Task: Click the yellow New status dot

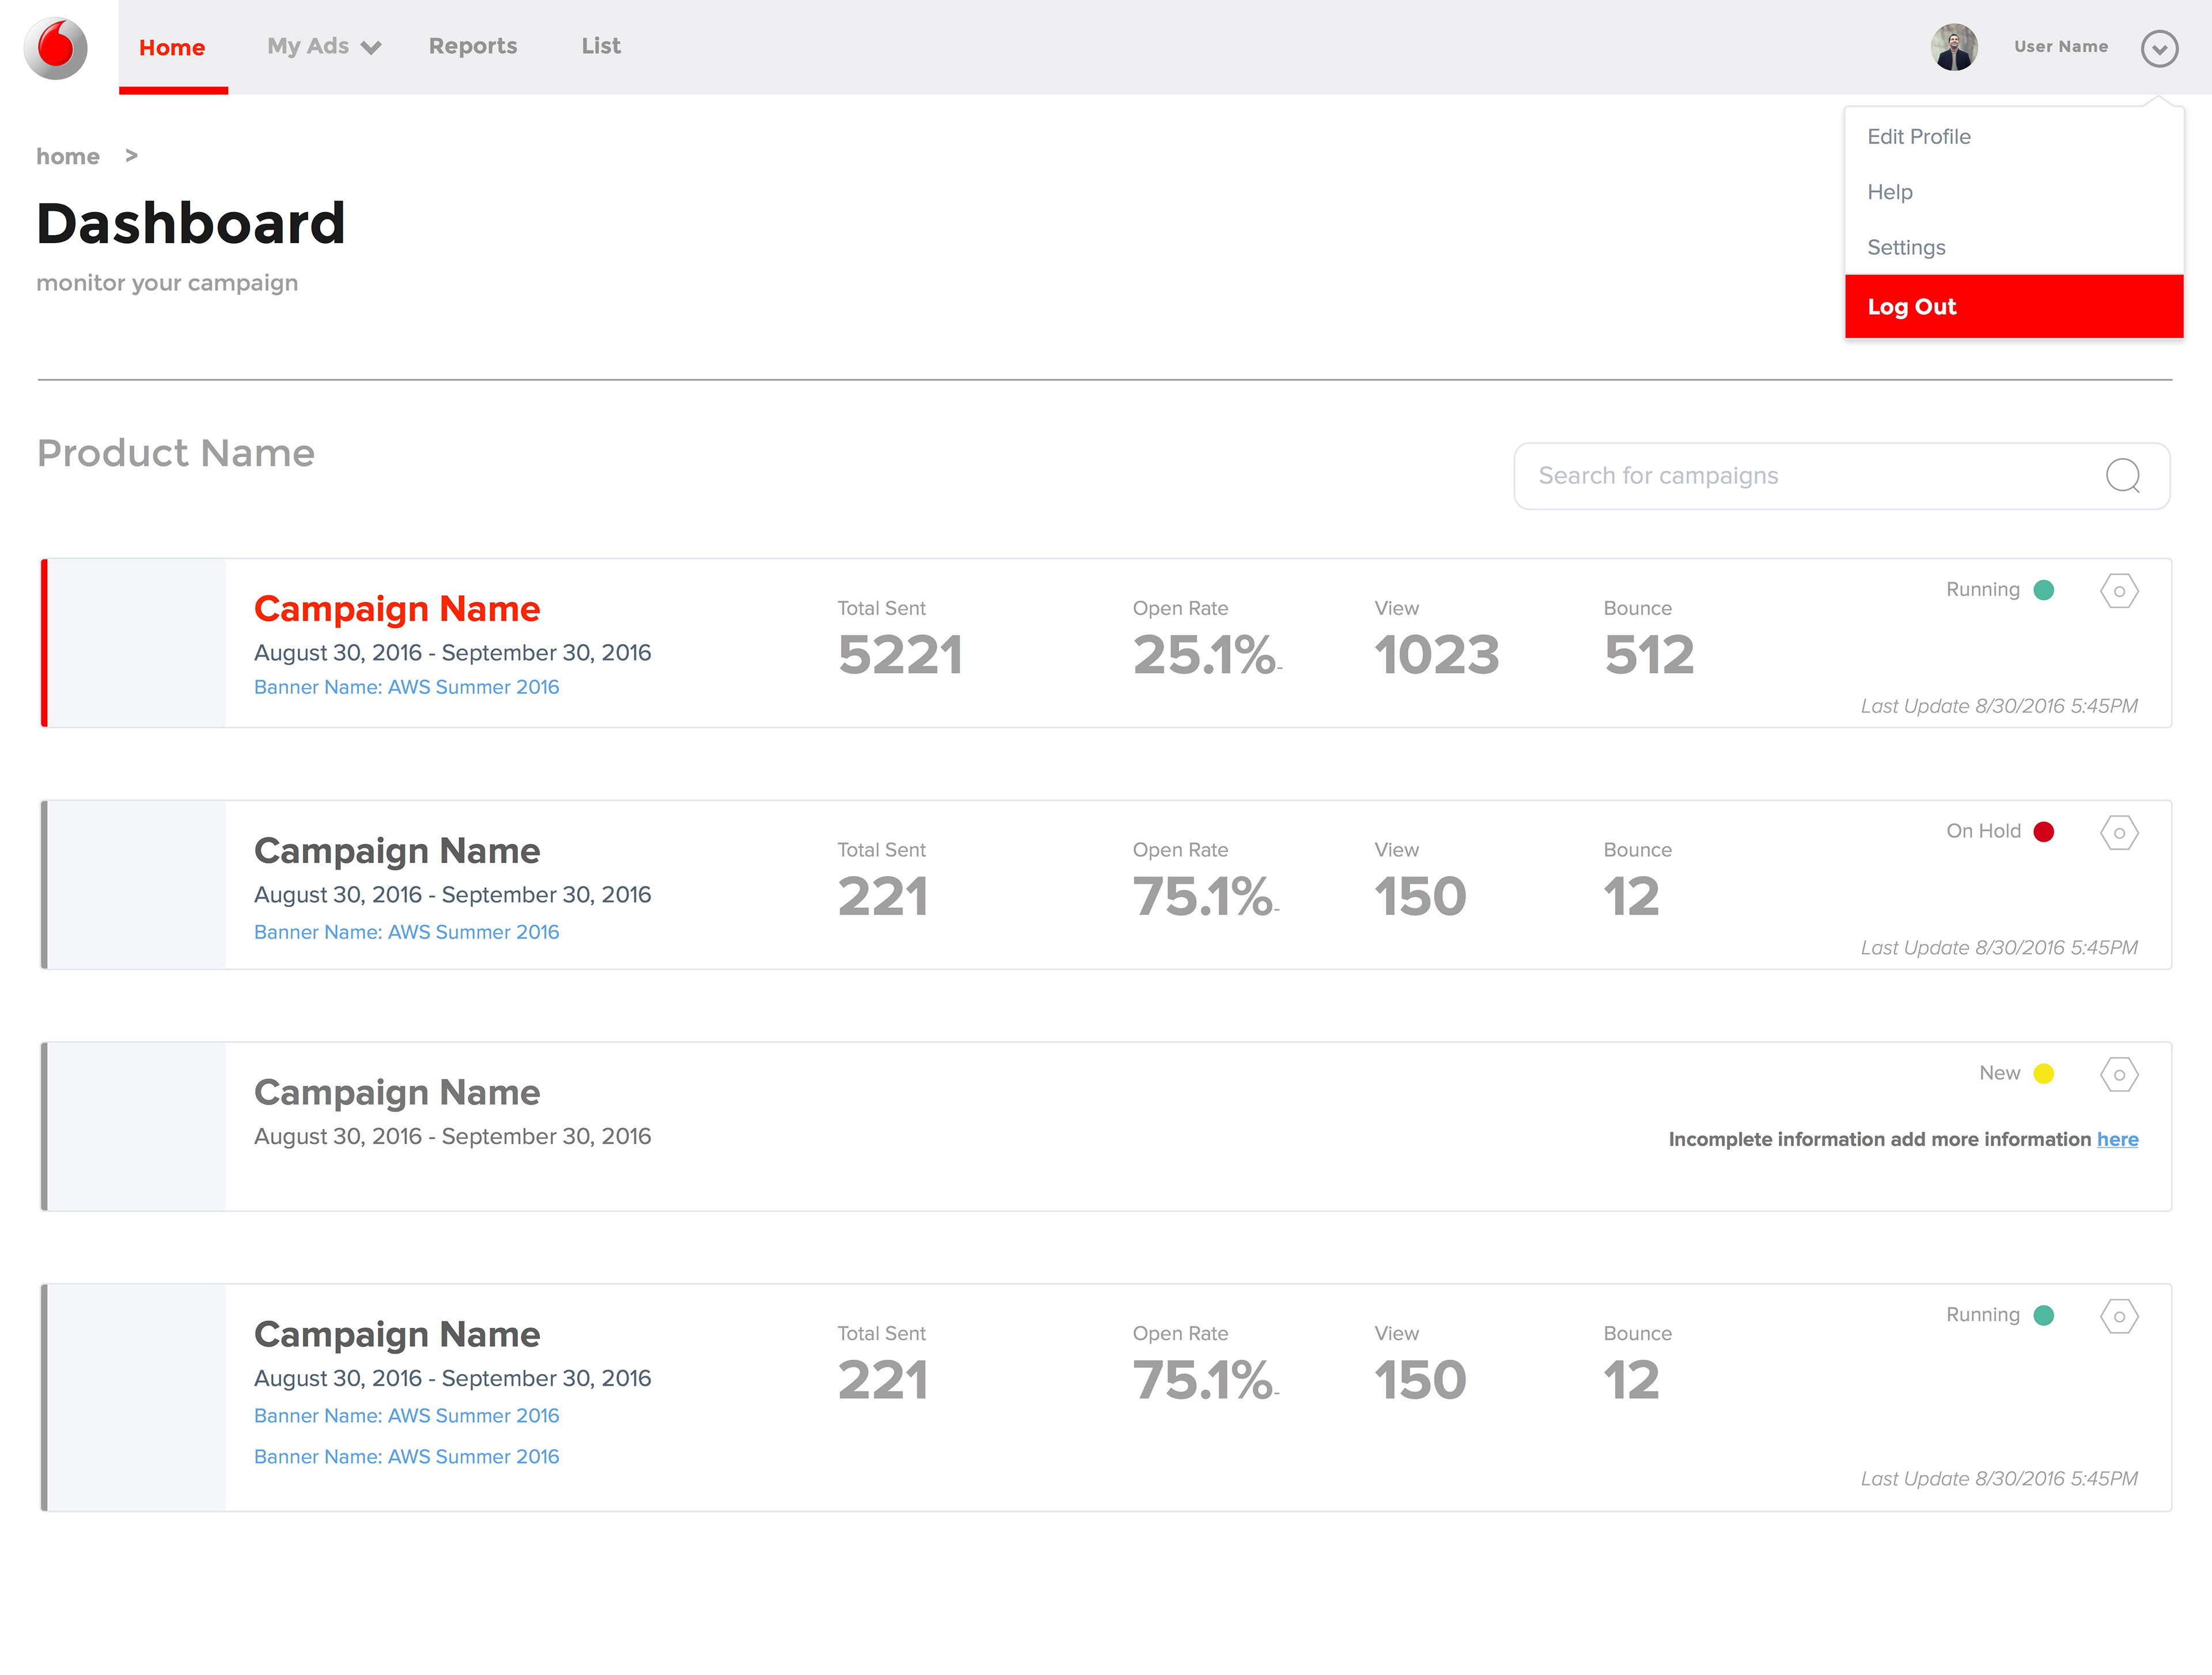Action: pos(2043,1074)
